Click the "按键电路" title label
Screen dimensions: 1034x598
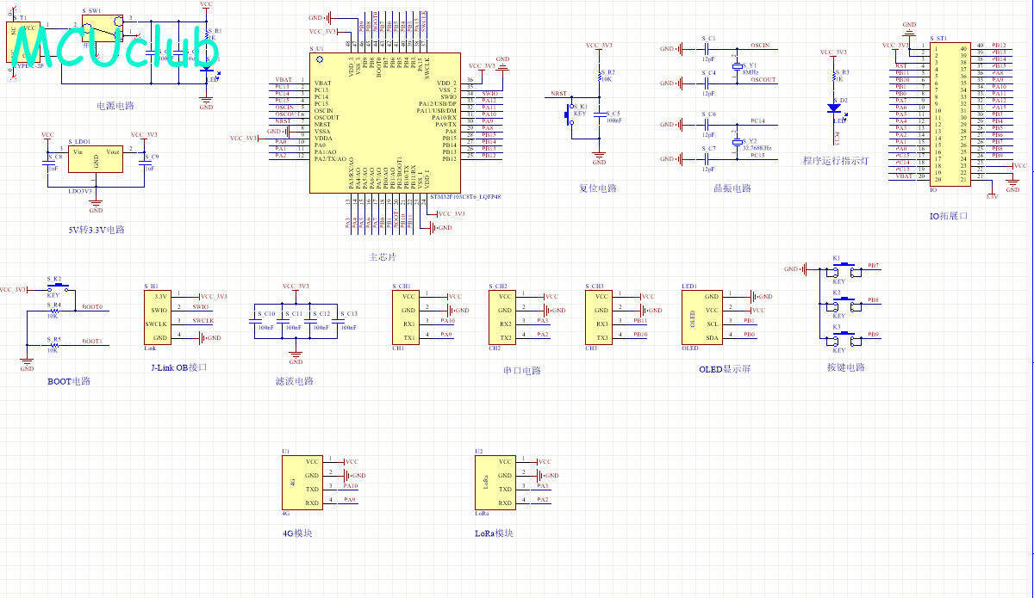click(x=844, y=367)
